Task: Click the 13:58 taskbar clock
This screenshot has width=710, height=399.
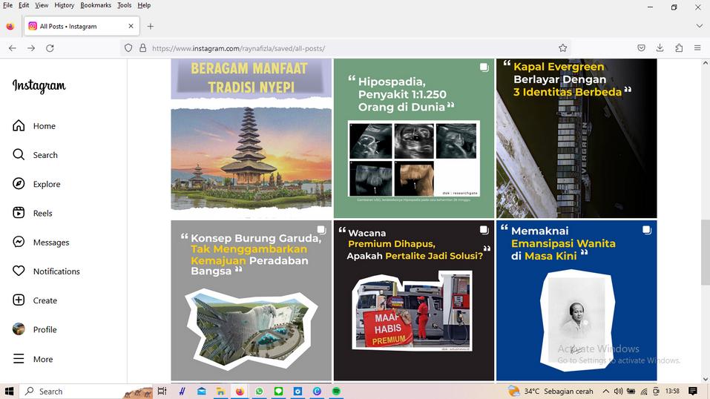Action: click(x=672, y=392)
